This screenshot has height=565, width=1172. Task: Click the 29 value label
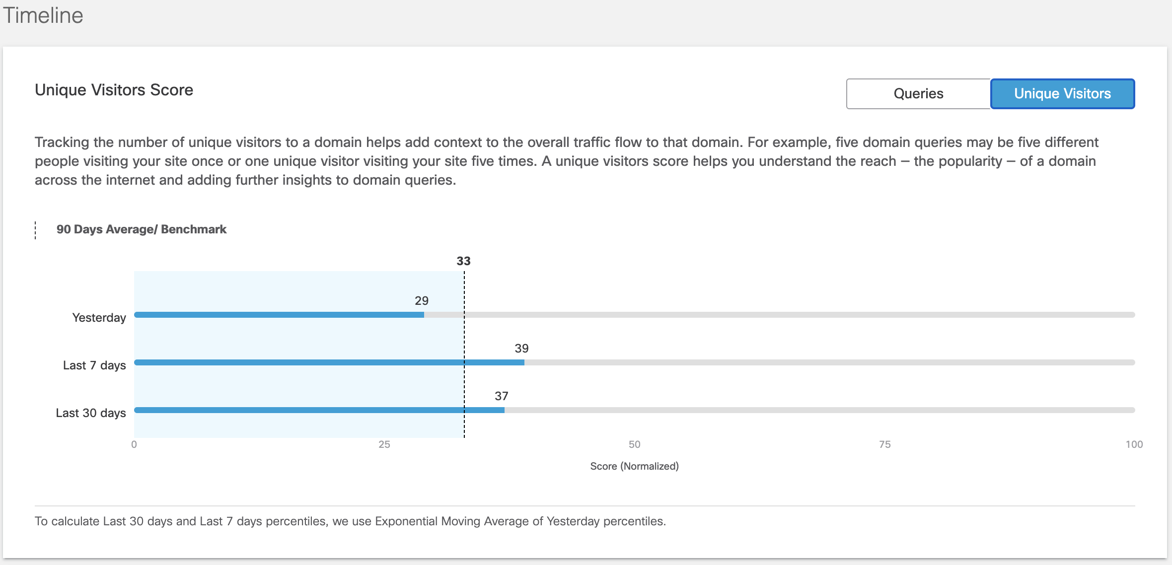click(422, 301)
